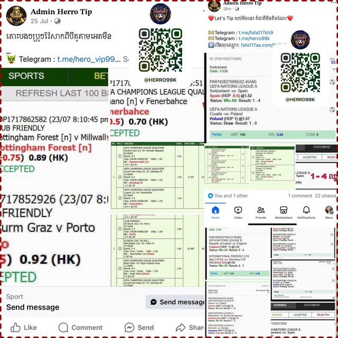338x338 pixels.
Task: Open the Menu profile tab
Action: 329,212
